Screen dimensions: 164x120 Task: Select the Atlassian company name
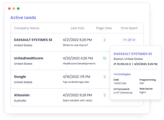click(x=22, y=95)
